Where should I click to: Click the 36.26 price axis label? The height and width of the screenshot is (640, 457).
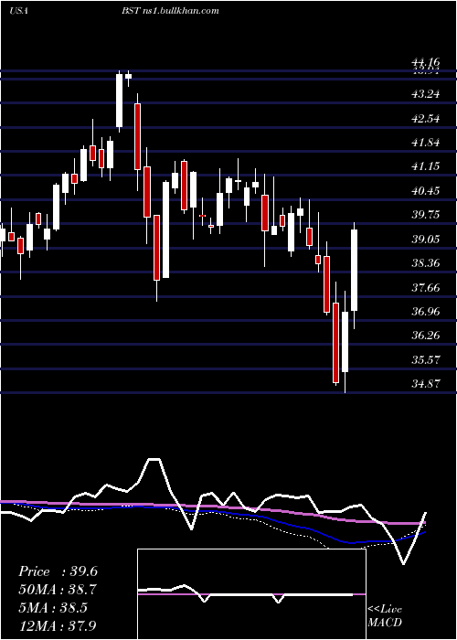426,336
